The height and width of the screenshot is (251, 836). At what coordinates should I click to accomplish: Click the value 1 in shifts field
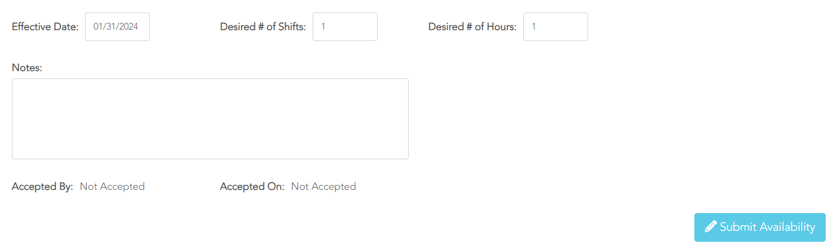323,26
